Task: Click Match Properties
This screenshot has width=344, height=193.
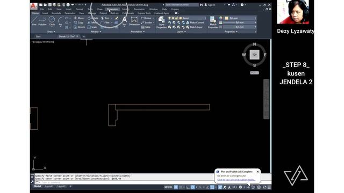Action: click(x=213, y=23)
